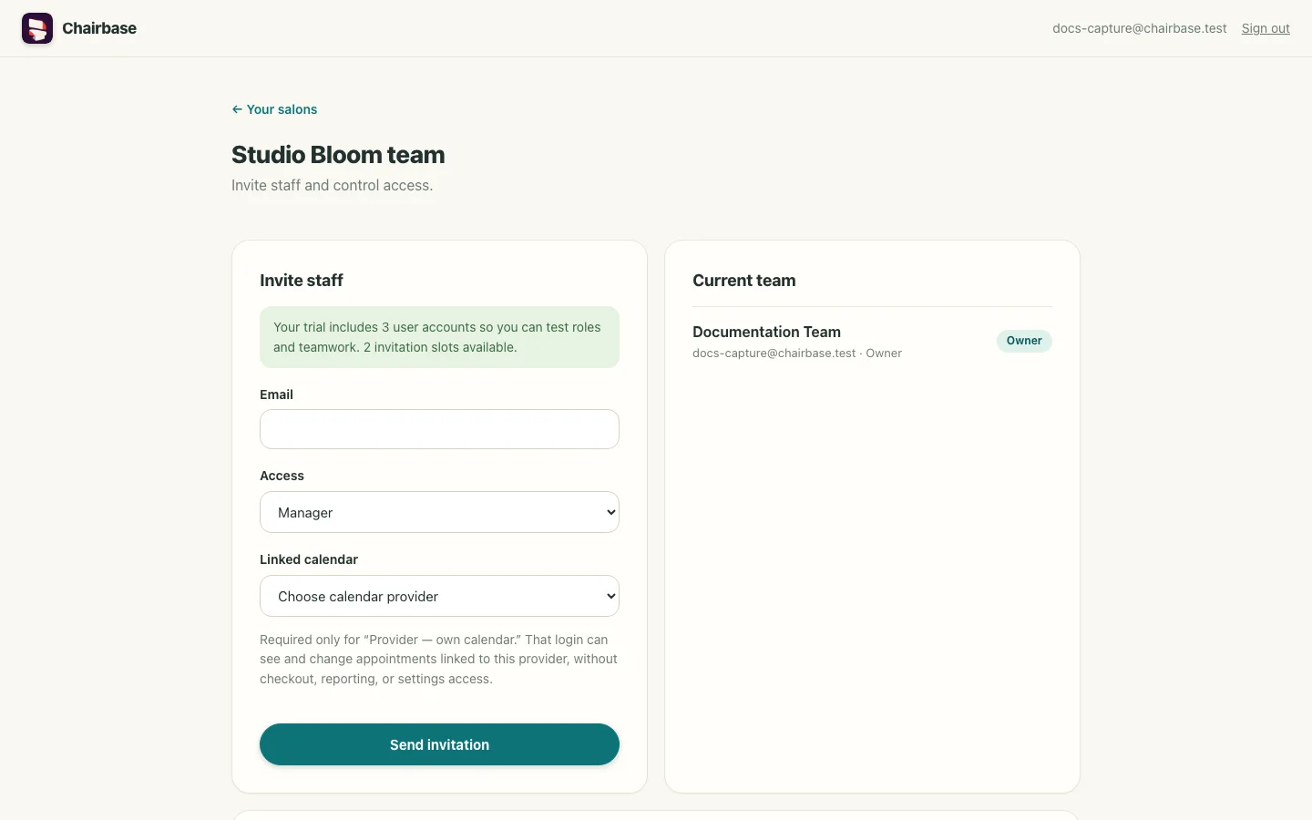Click the linked calendar help text
Image resolution: width=1312 pixels, height=820 pixels.
click(439, 659)
